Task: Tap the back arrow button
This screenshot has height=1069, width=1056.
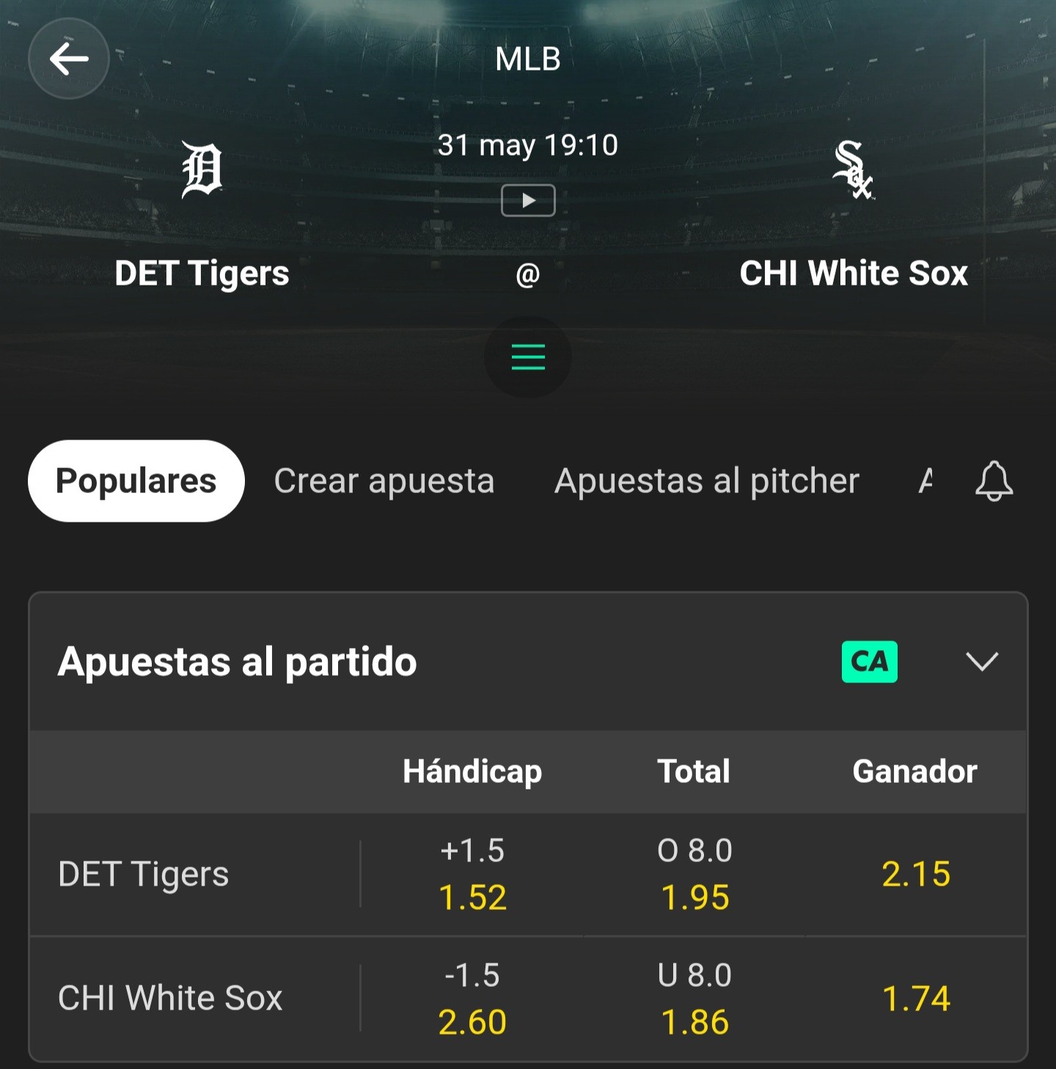Action: pos(69,59)
